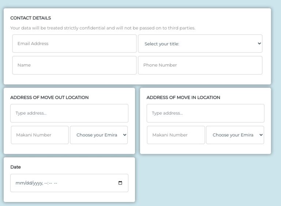Select the Phone Number field
Screen dimensions: 281x206
[x=200, y=65]
